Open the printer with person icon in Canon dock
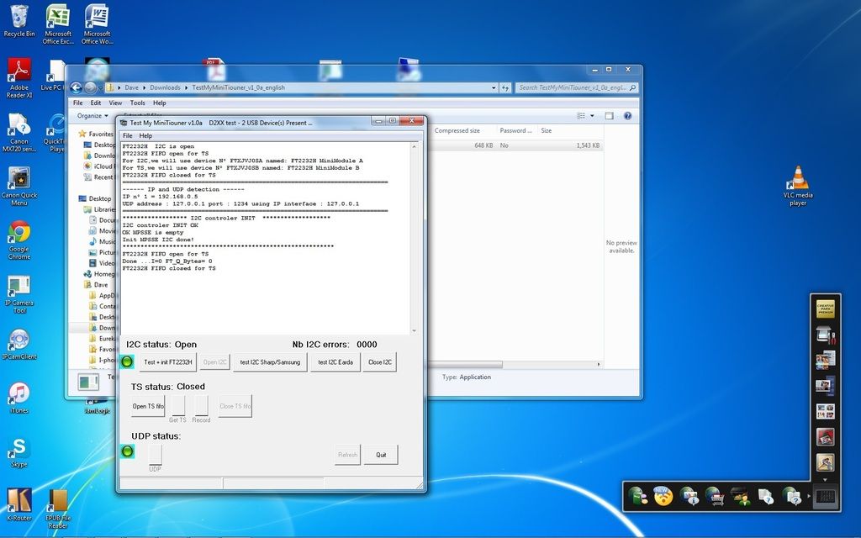This screenshot has width=861, height=538. pos(741,496)
